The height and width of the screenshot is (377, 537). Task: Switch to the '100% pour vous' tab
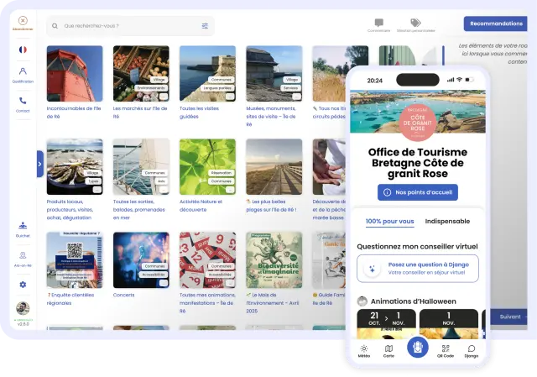tap(389, 222)
